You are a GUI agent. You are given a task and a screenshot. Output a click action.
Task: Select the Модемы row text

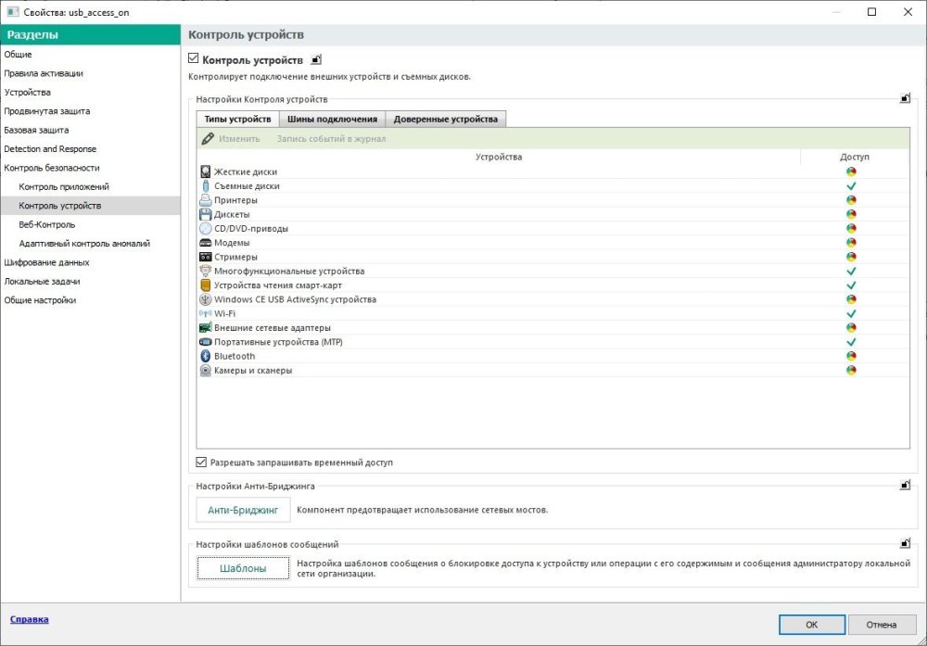(232, 242)
